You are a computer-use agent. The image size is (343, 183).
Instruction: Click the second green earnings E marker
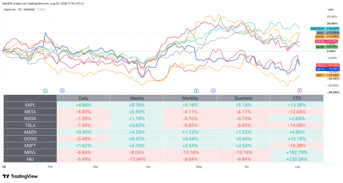click(x=196, y=90)
